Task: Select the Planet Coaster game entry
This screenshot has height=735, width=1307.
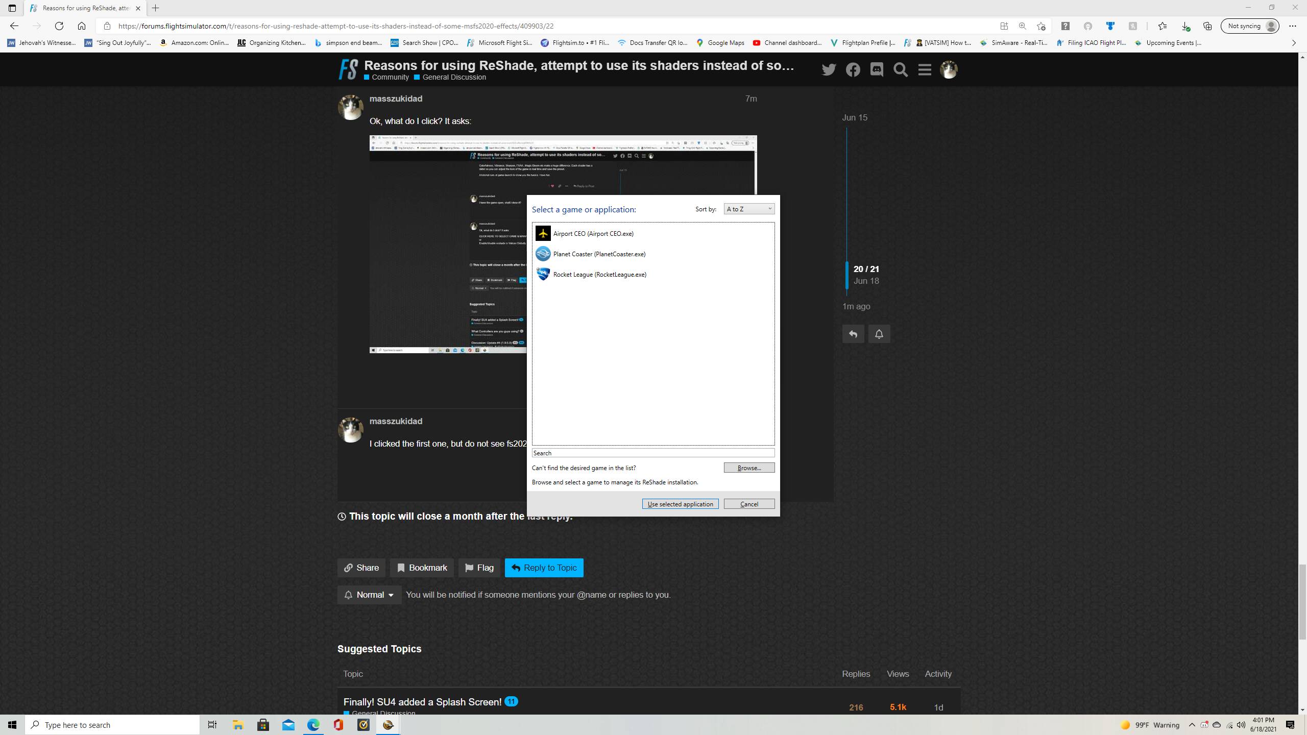Action: point(599,254)
